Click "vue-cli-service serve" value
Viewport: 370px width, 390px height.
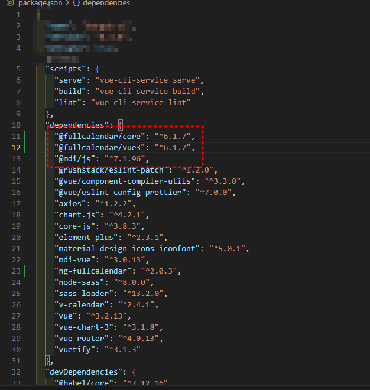(148, 80)
